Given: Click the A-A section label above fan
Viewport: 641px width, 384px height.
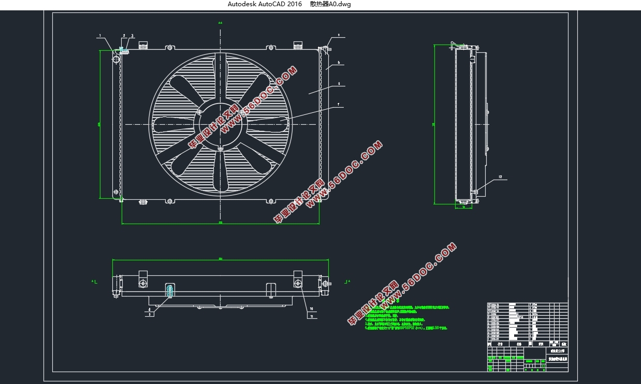Looking at the screenshot, I should pos(220,23).
